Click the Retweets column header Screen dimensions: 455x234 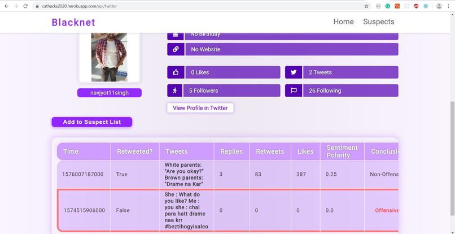click(x=270, y=151)
